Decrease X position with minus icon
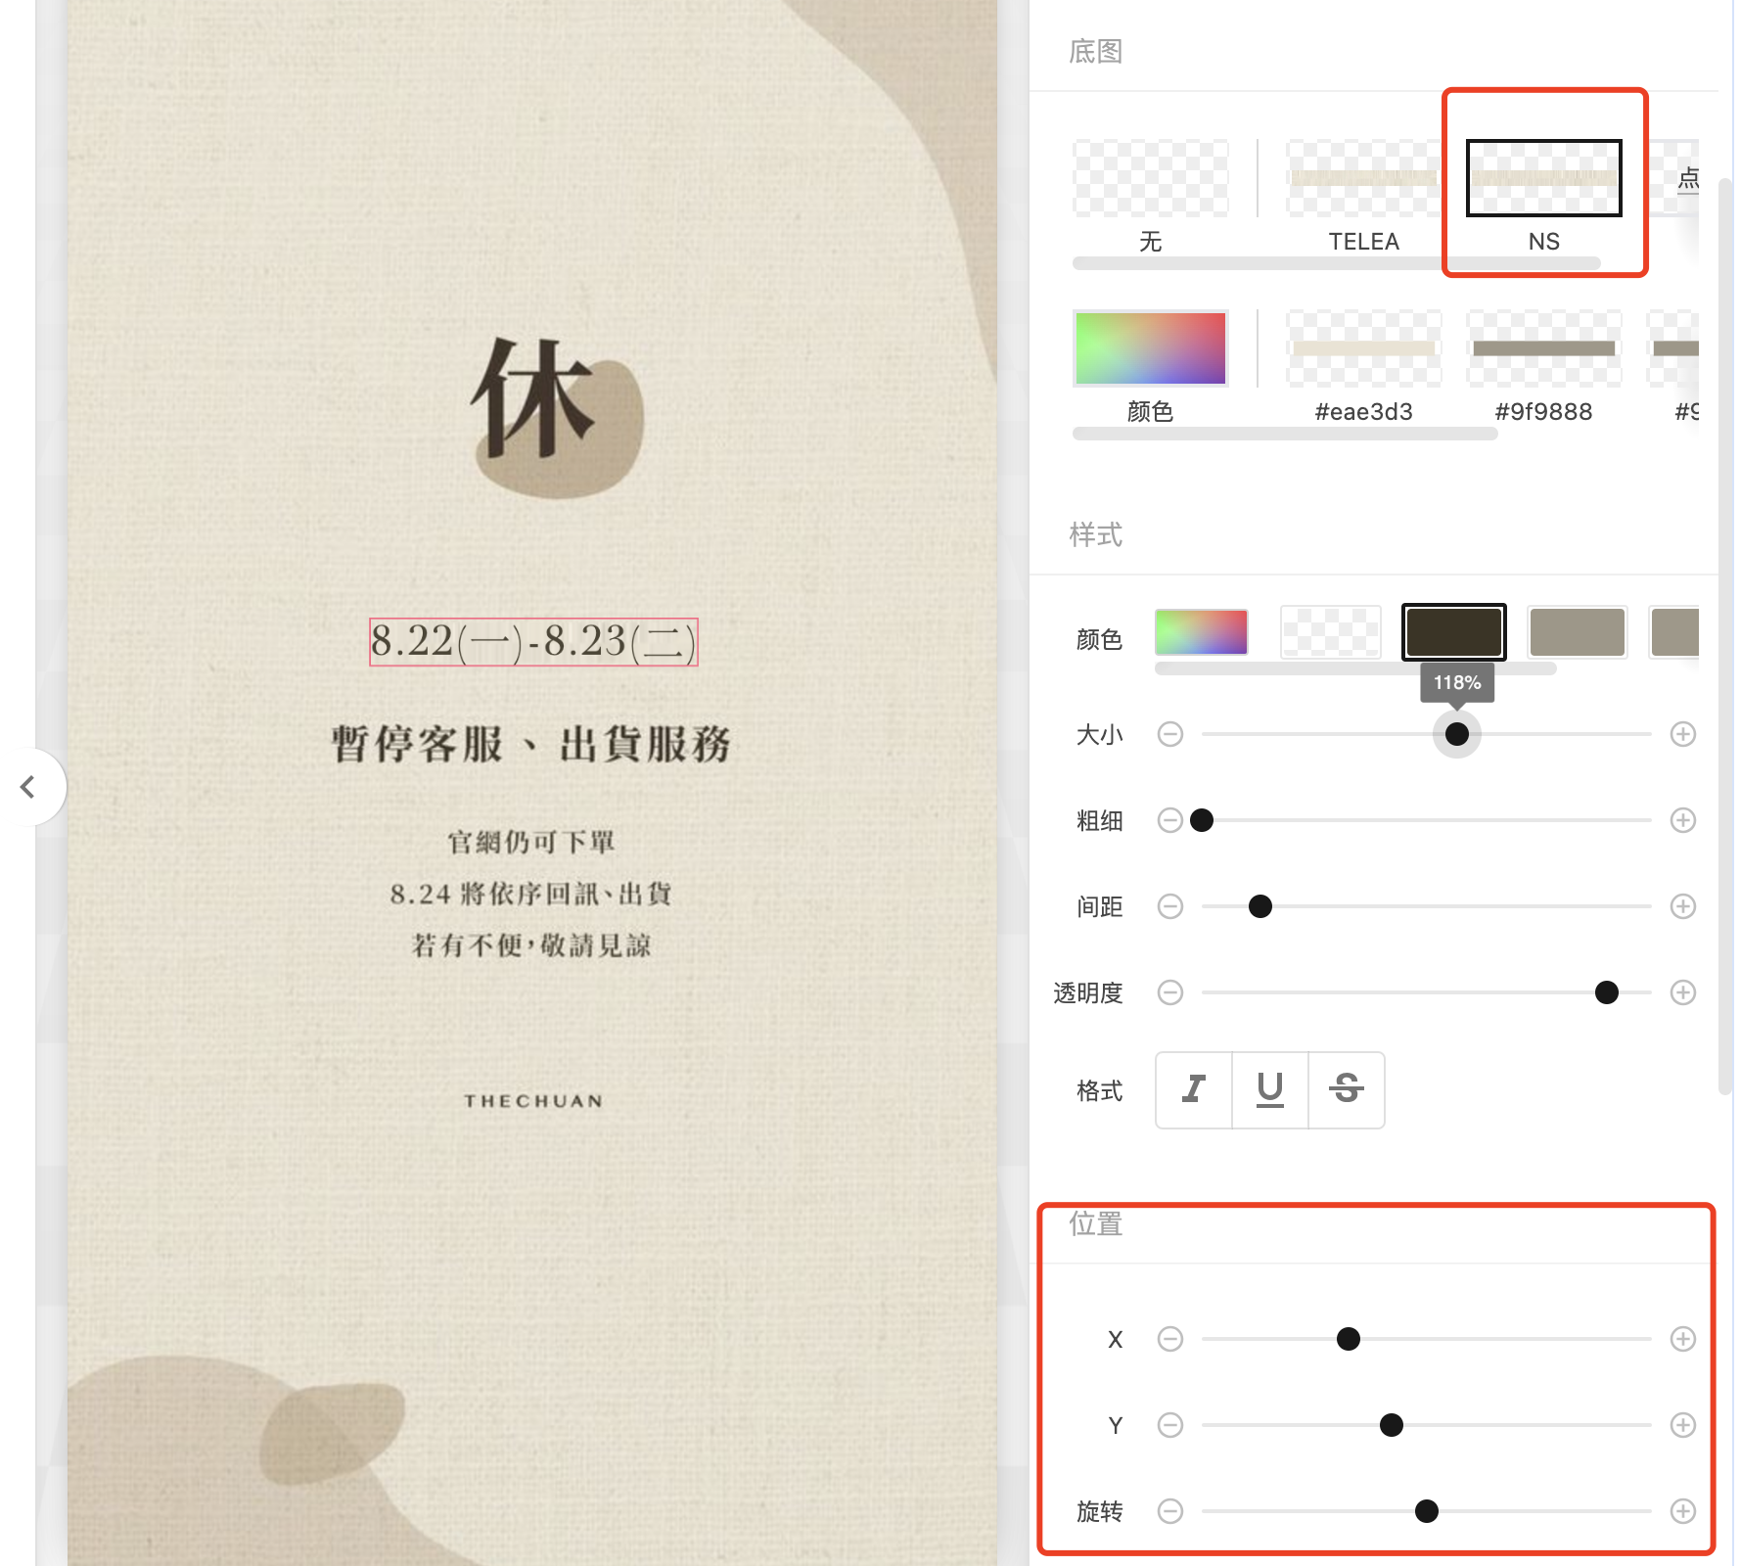1740x1566 pixels. [1169, 1339]
